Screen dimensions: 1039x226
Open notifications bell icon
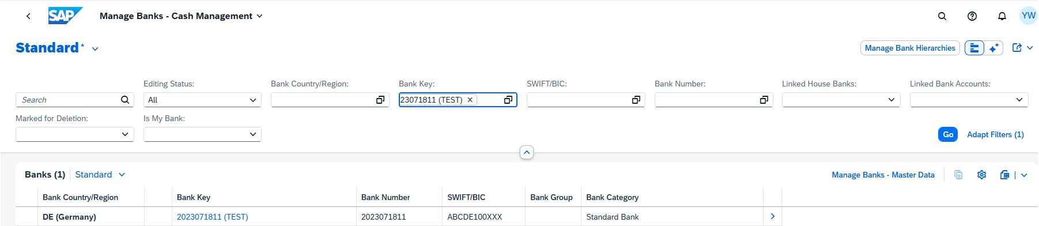click(x=1002, y=16)
